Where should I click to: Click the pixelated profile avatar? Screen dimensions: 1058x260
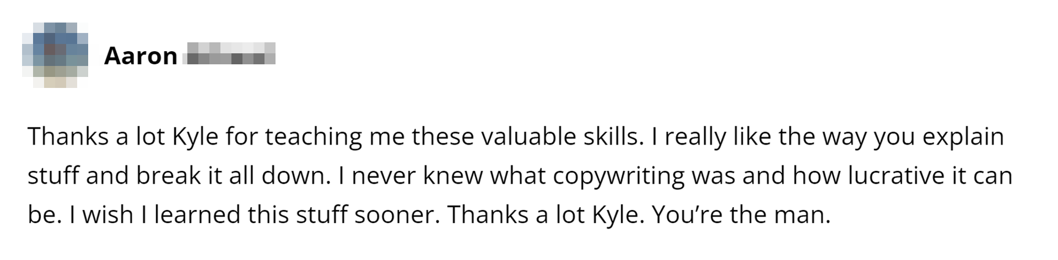point(55,55)
